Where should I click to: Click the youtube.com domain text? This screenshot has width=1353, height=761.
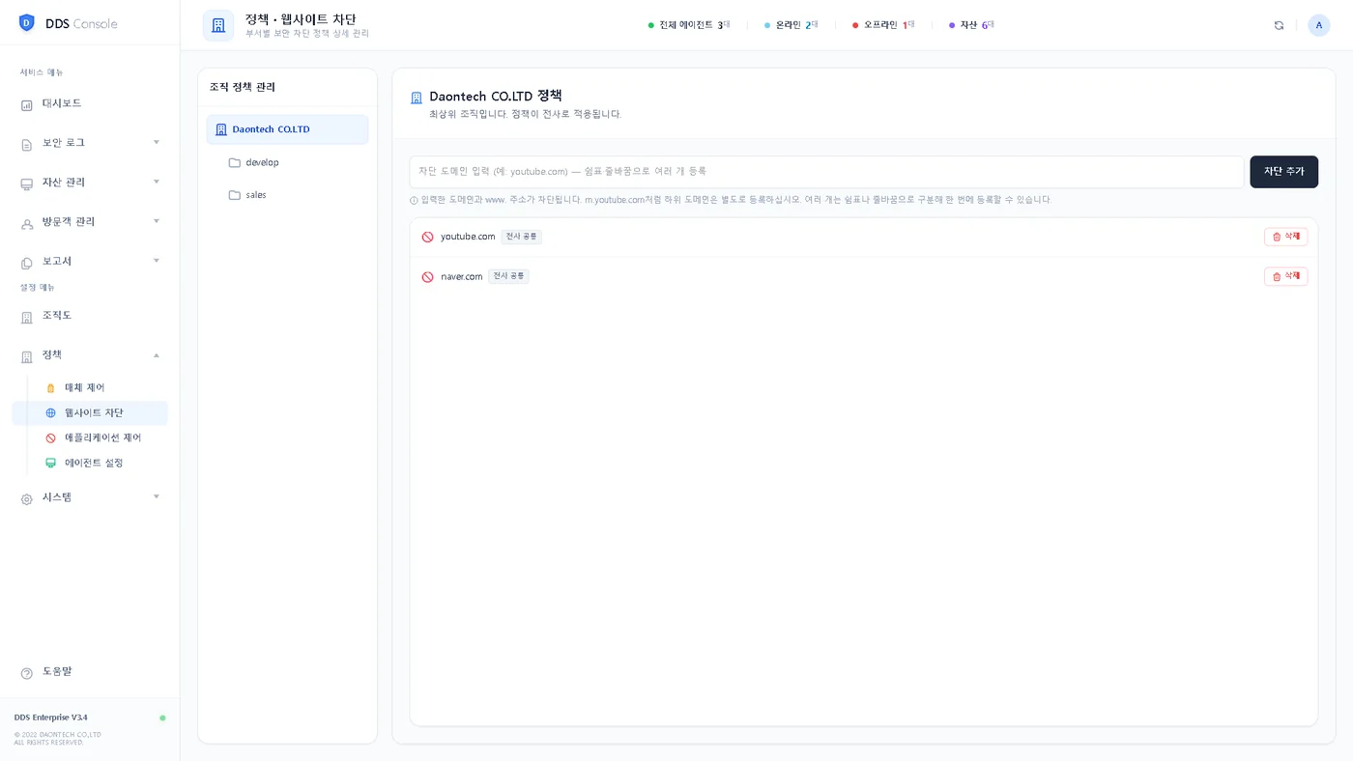(x=468, y=237)
